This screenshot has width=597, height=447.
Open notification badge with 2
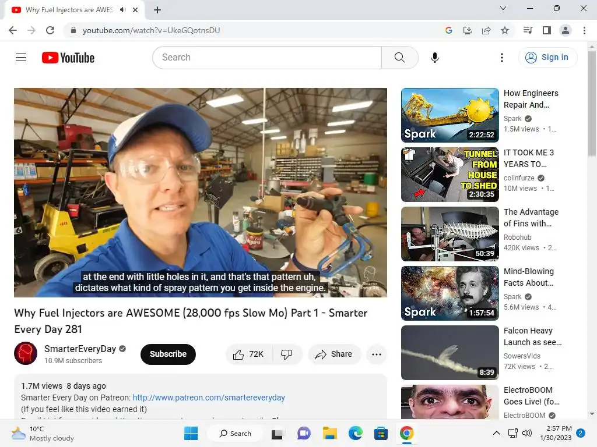[x=581, y=433]
